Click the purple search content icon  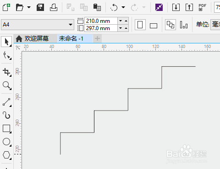tap(159, 7)
